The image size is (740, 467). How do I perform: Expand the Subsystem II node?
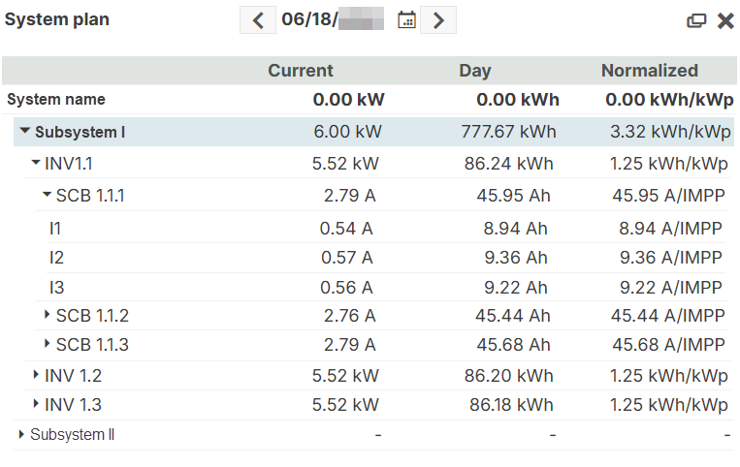click(x=22, y=435)
